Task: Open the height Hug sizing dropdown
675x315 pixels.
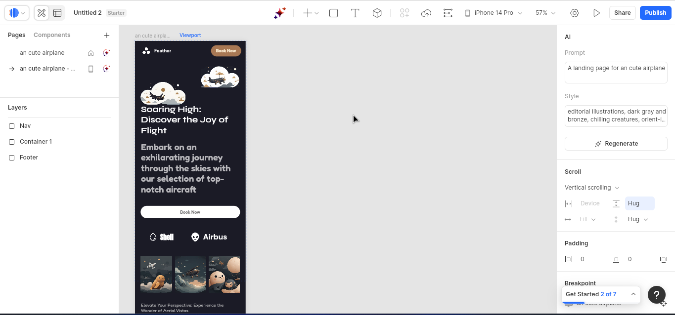Action: (638, 219)
